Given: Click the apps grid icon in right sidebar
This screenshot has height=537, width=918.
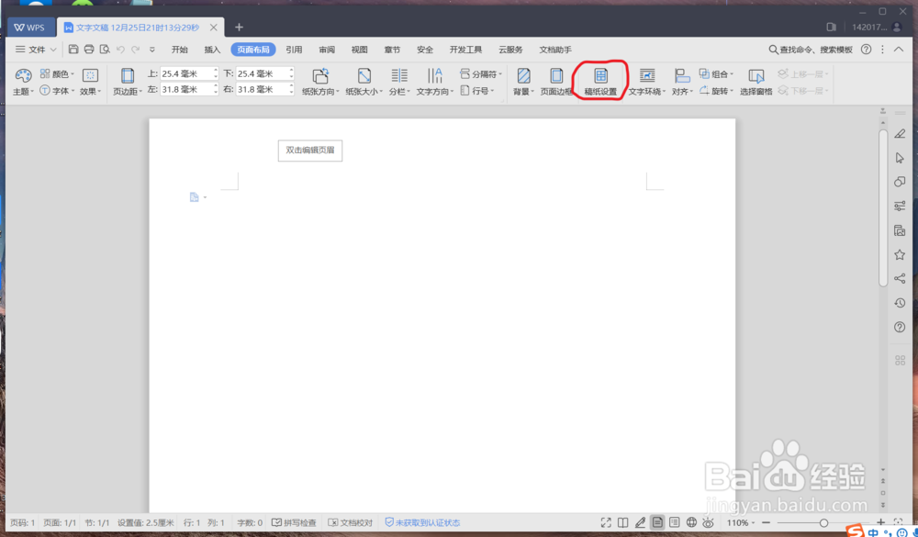Looking at the screenshot, I should 900,360.
